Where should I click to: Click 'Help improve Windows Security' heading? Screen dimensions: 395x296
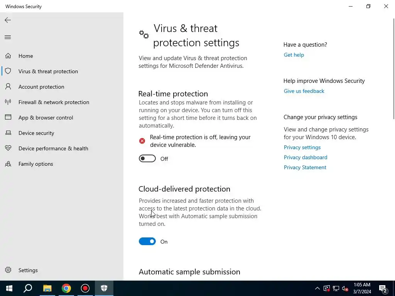click(324, 81)
